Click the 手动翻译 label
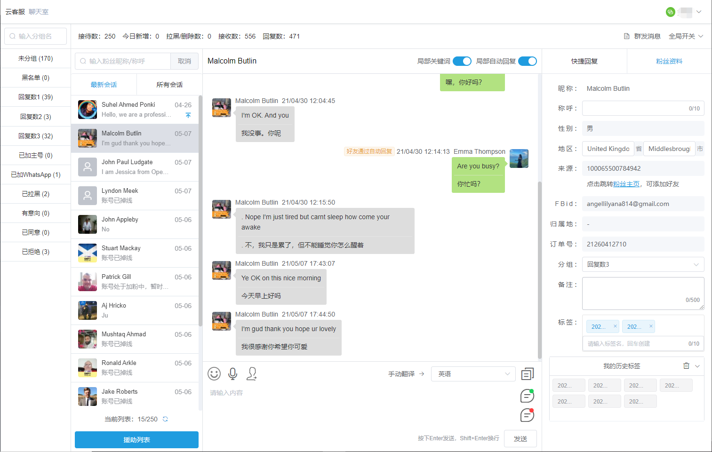This screenshot has width=712, height=452. pyautogui.click(x=401, y=374)
